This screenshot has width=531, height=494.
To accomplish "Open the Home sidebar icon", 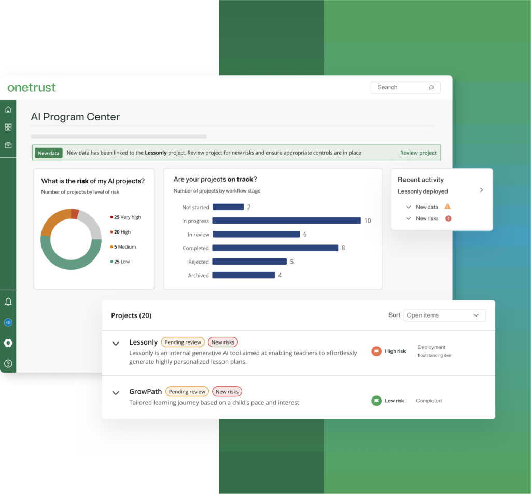I will [8, 109].
